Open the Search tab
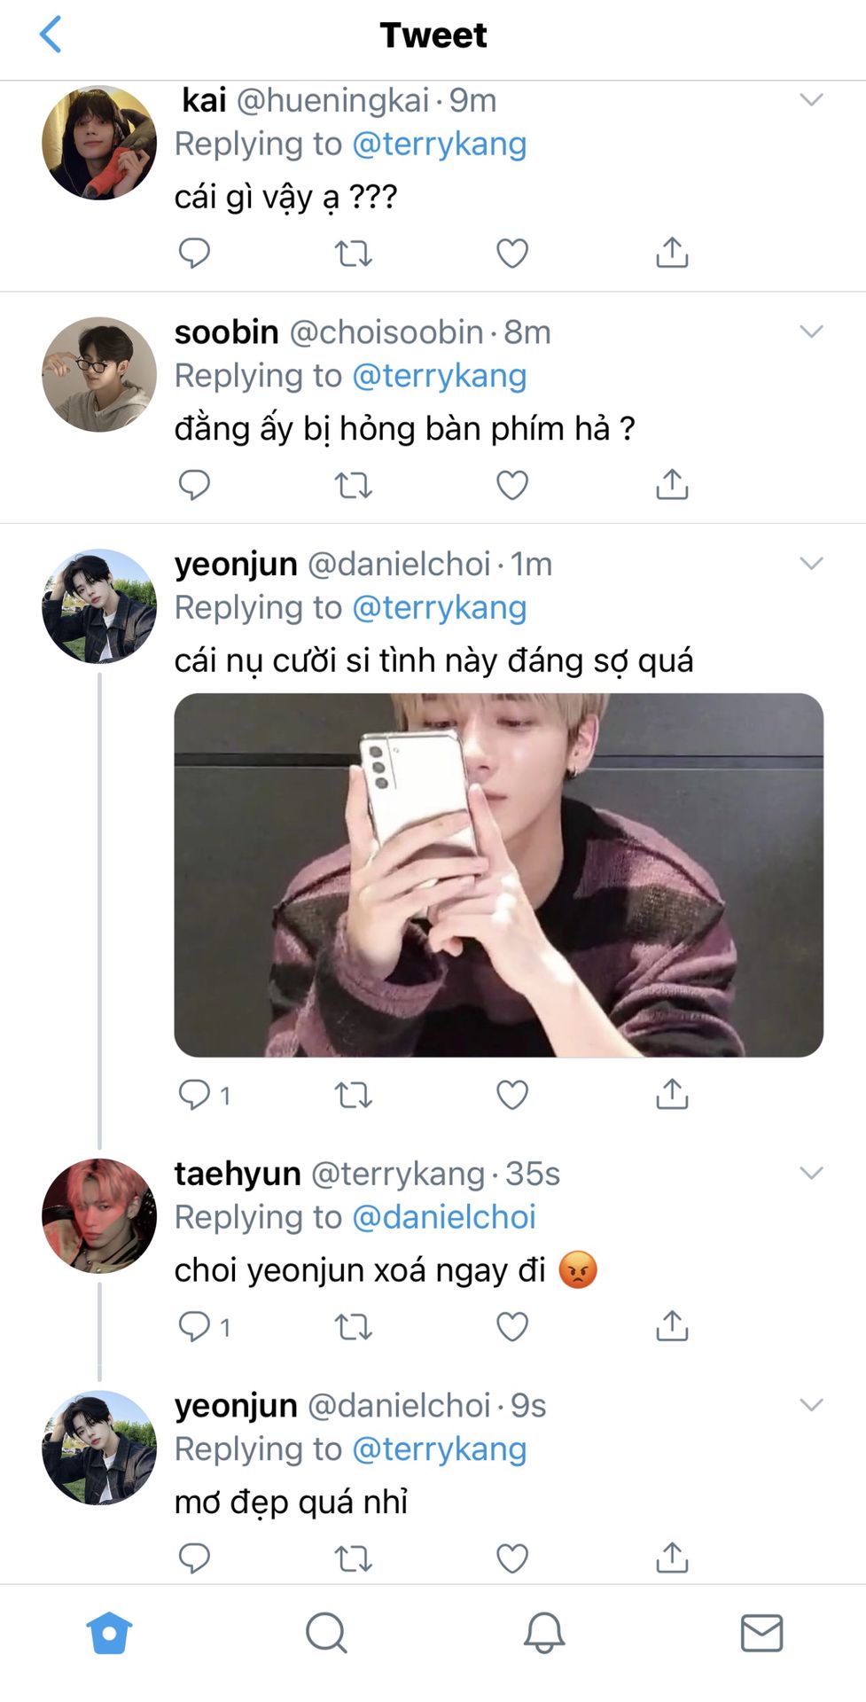 pos(326,1633)
